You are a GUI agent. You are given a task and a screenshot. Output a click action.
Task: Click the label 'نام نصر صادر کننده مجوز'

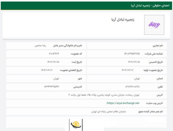150,111
